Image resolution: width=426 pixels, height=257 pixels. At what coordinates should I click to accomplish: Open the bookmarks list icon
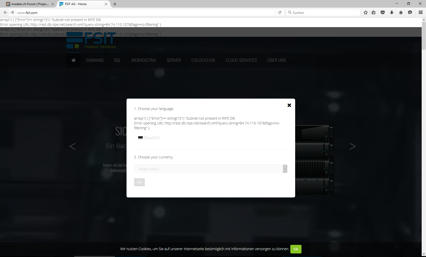(374, 13)
